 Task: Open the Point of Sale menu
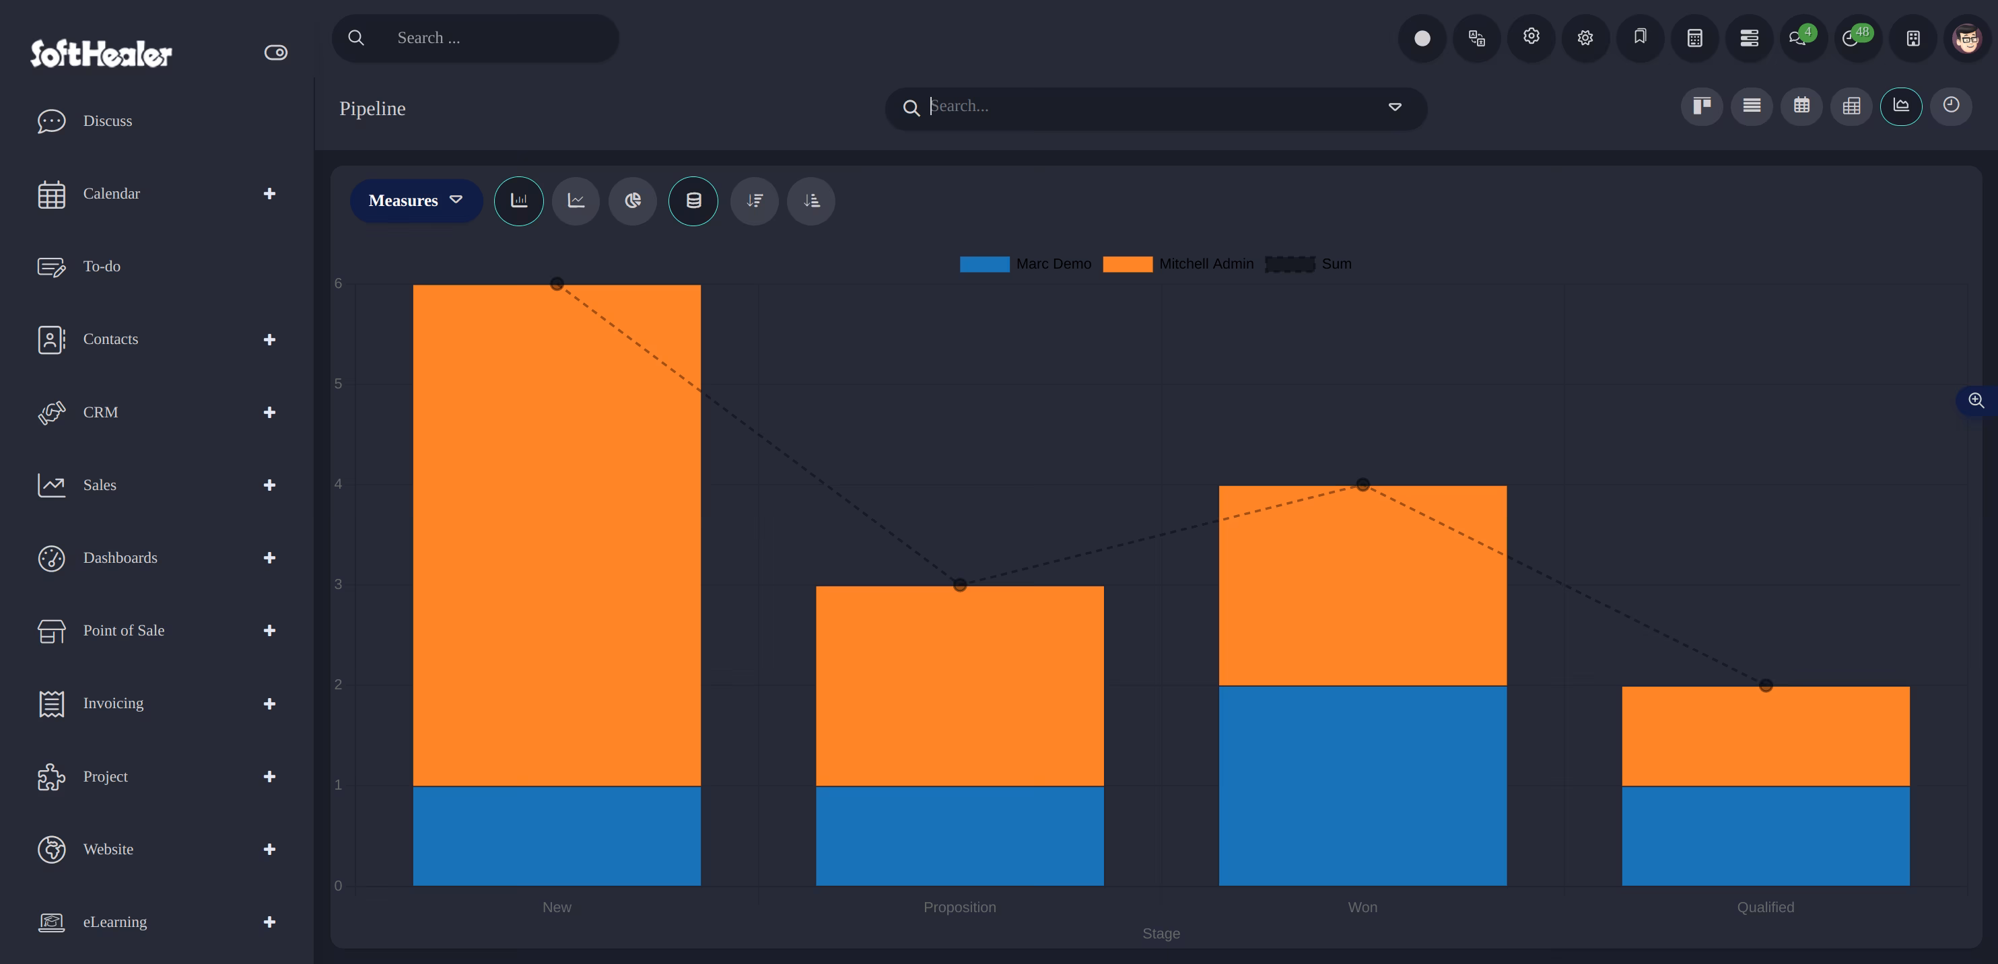[x=124, y=631]
